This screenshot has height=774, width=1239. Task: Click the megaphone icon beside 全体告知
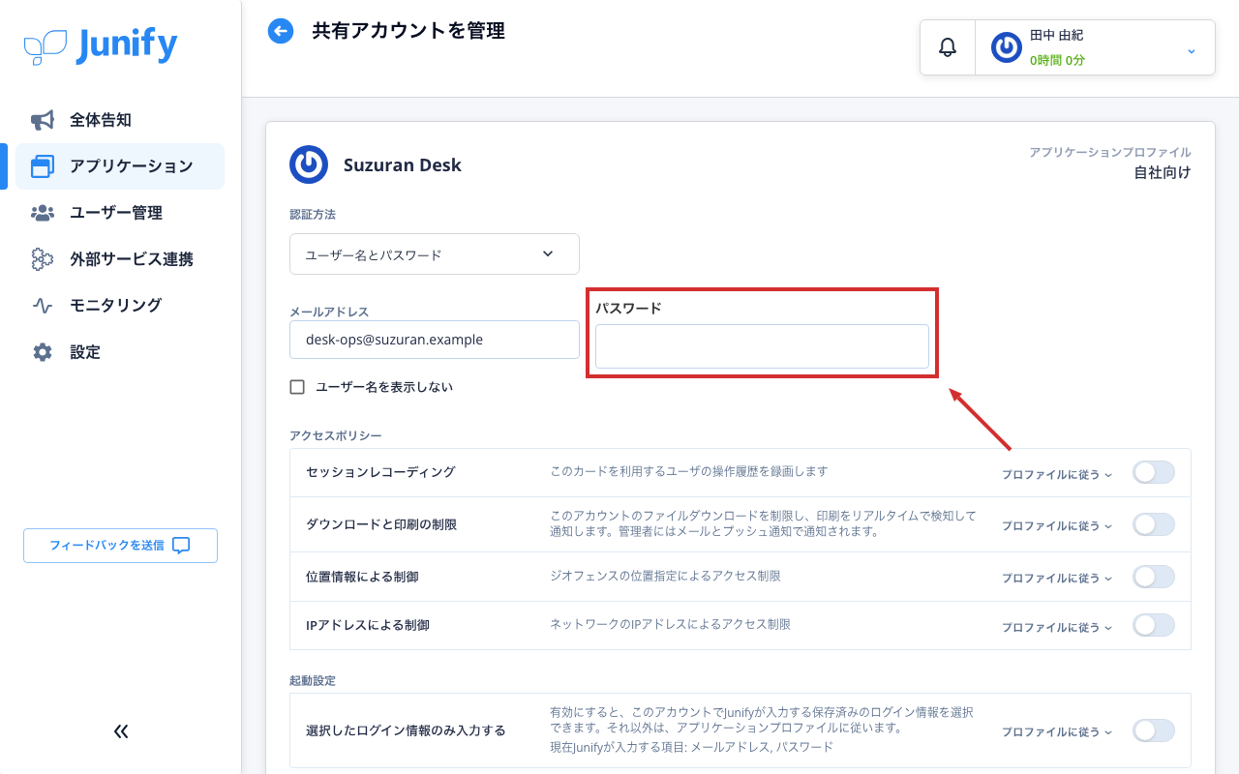click(x=43, y=120)
